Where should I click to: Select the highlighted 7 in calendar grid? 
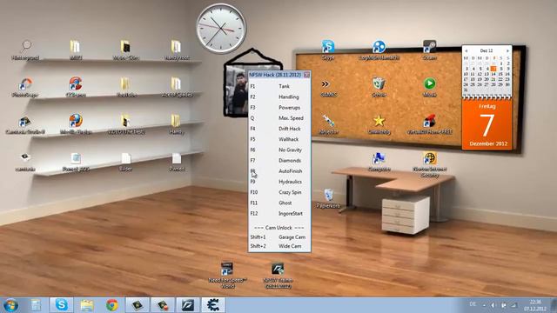(493, 69)
